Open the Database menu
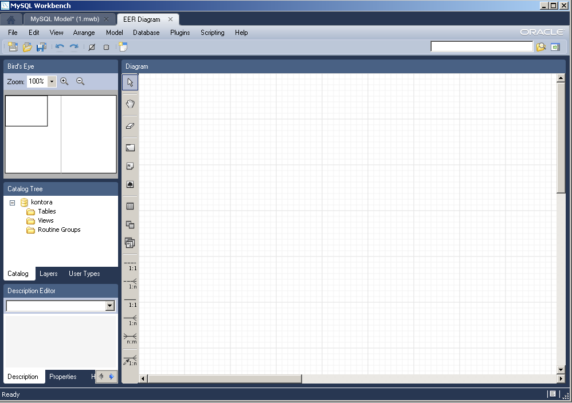Image resolution: width=572 pixels, height=403 pixels. point(146,33)
